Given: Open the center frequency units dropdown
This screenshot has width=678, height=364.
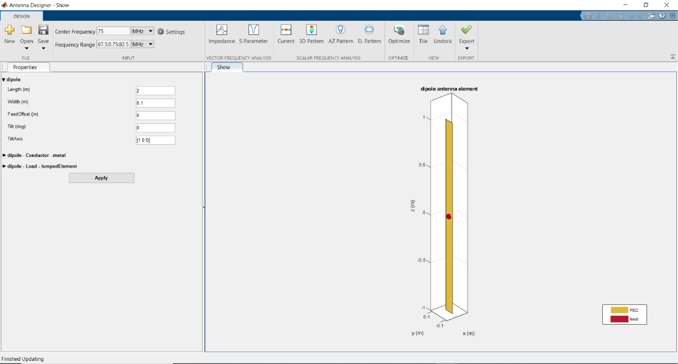Looking at the screenshot, I should (142, 31).
